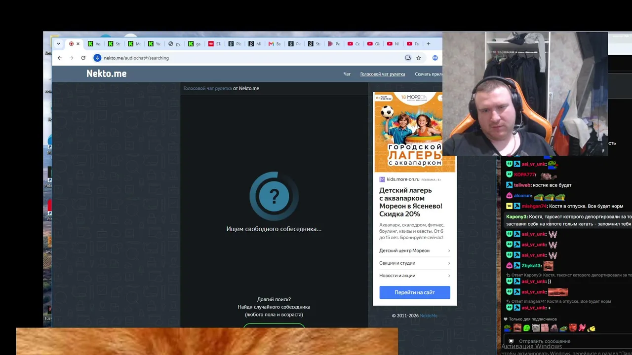Bookmark this page with the star icon
632x355 pixels.
[419, 58]
